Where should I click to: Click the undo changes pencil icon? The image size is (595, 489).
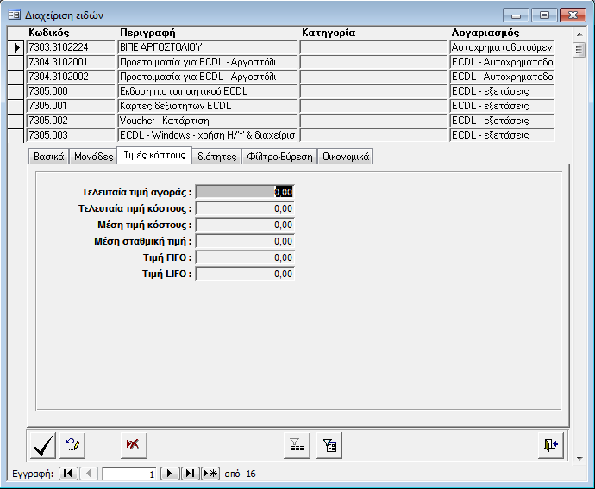coord(74,445)
